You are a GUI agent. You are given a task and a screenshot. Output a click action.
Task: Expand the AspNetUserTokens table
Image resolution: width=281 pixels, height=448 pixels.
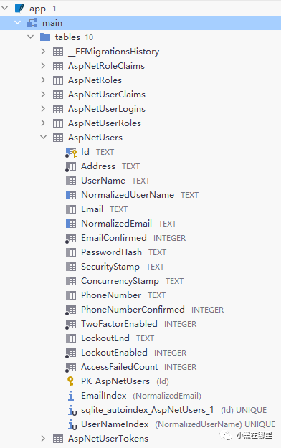pos(43,438)
